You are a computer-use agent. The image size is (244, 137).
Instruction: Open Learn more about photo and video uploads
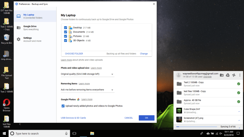coord(66,60)
